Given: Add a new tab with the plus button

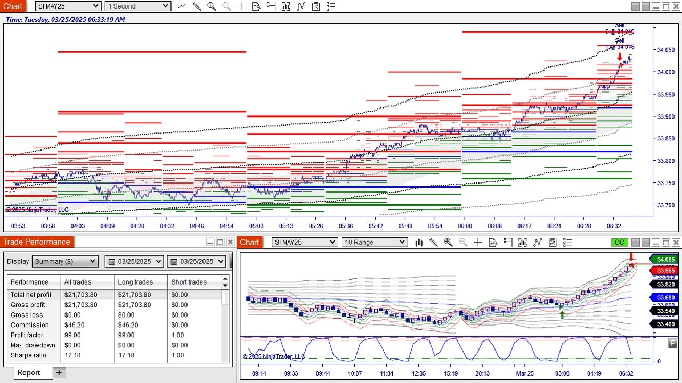Looking at the screenshot, I should click(x=59, y=373).
